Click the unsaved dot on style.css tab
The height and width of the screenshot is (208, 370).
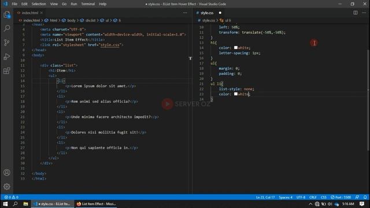(220, 13)
